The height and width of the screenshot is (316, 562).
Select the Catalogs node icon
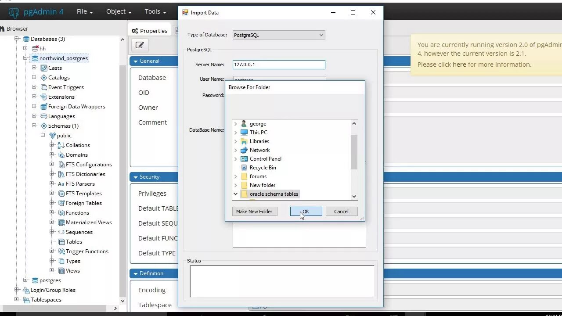point(43,78)
